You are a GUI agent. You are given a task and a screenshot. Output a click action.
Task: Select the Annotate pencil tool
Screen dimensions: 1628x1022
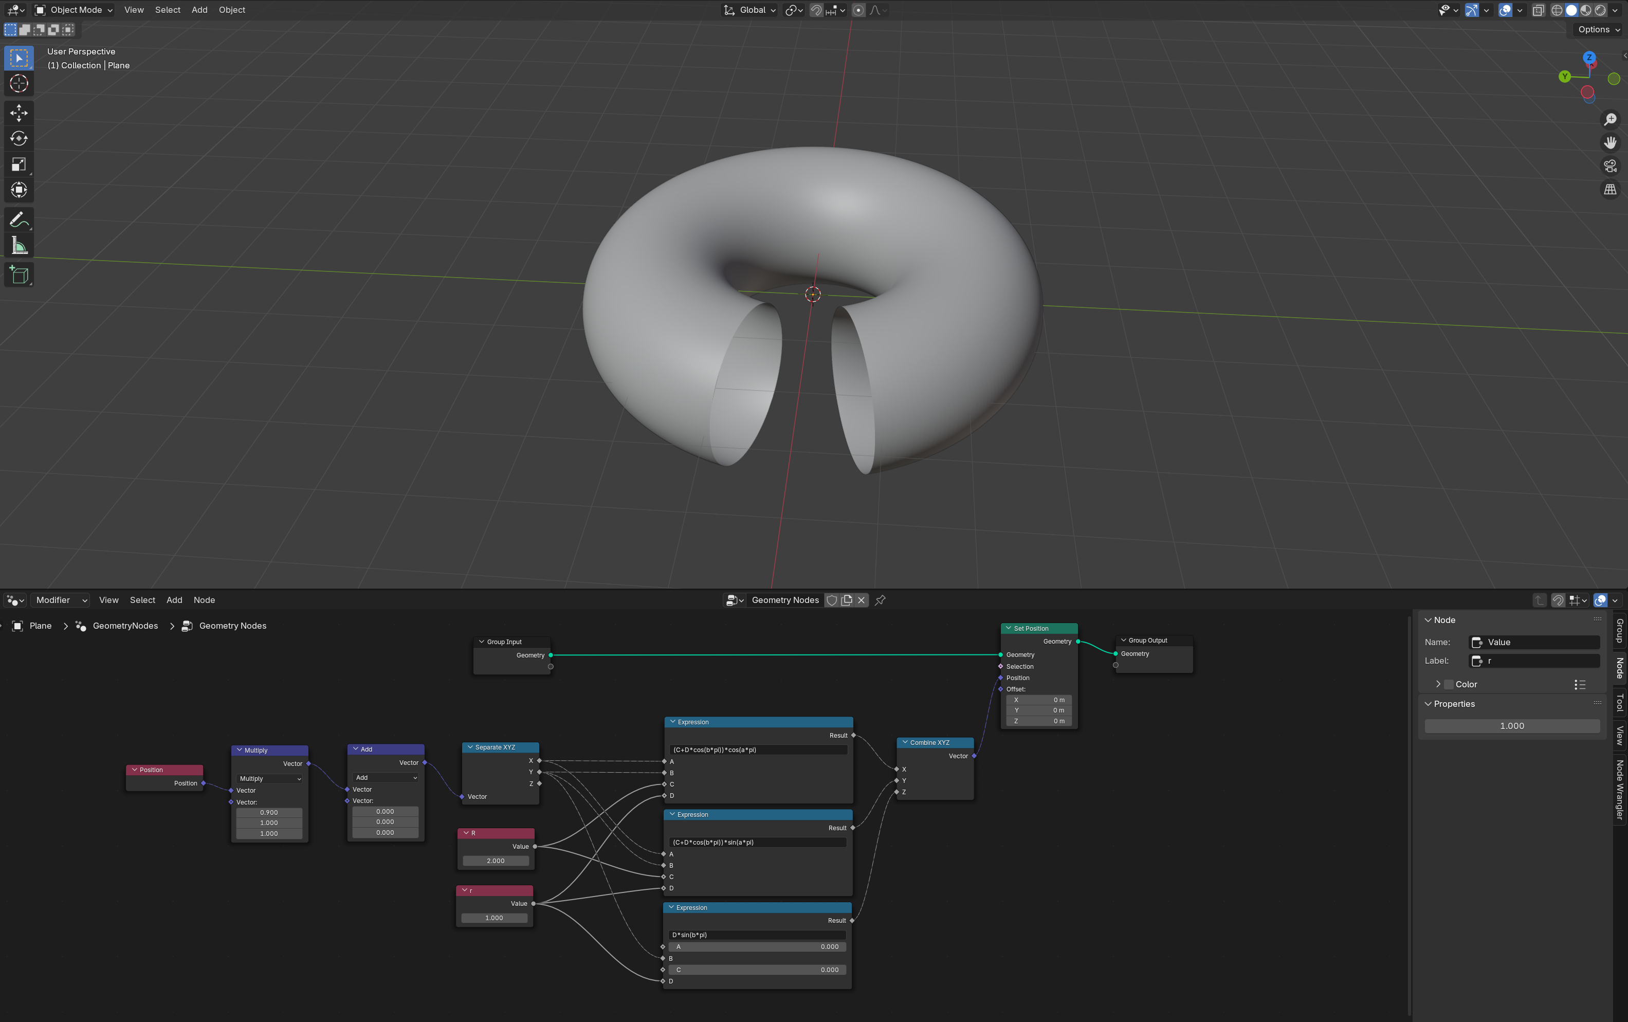pos(19,220)
